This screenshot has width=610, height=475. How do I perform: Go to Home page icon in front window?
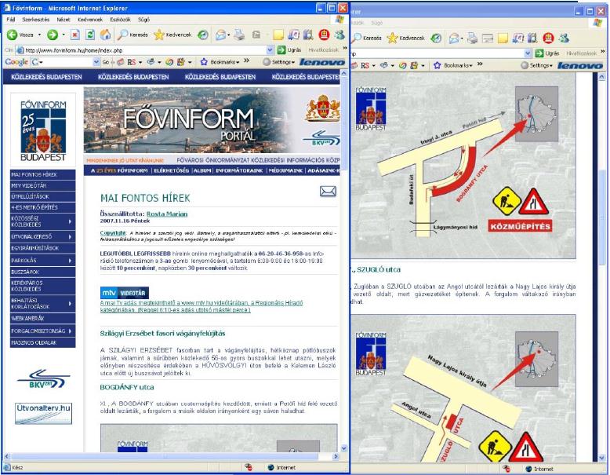(x=105, y=35)
